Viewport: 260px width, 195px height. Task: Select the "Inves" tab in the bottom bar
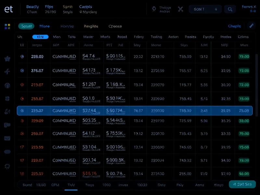pos(123,185)
